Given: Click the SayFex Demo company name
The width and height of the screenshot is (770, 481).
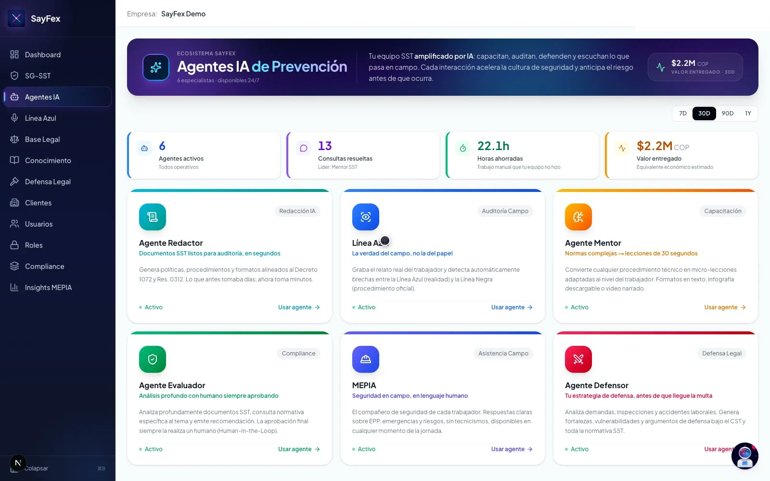Looking at the screenshot, I should pyautogui.click(x=183, y=14).
